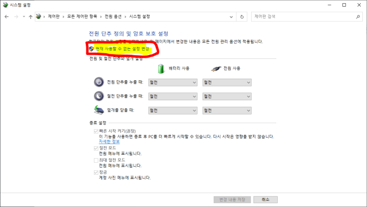The width and height of the screenshot is (367, 207).
Task: Click the 취소 button
Action: (x=265, y=199)
